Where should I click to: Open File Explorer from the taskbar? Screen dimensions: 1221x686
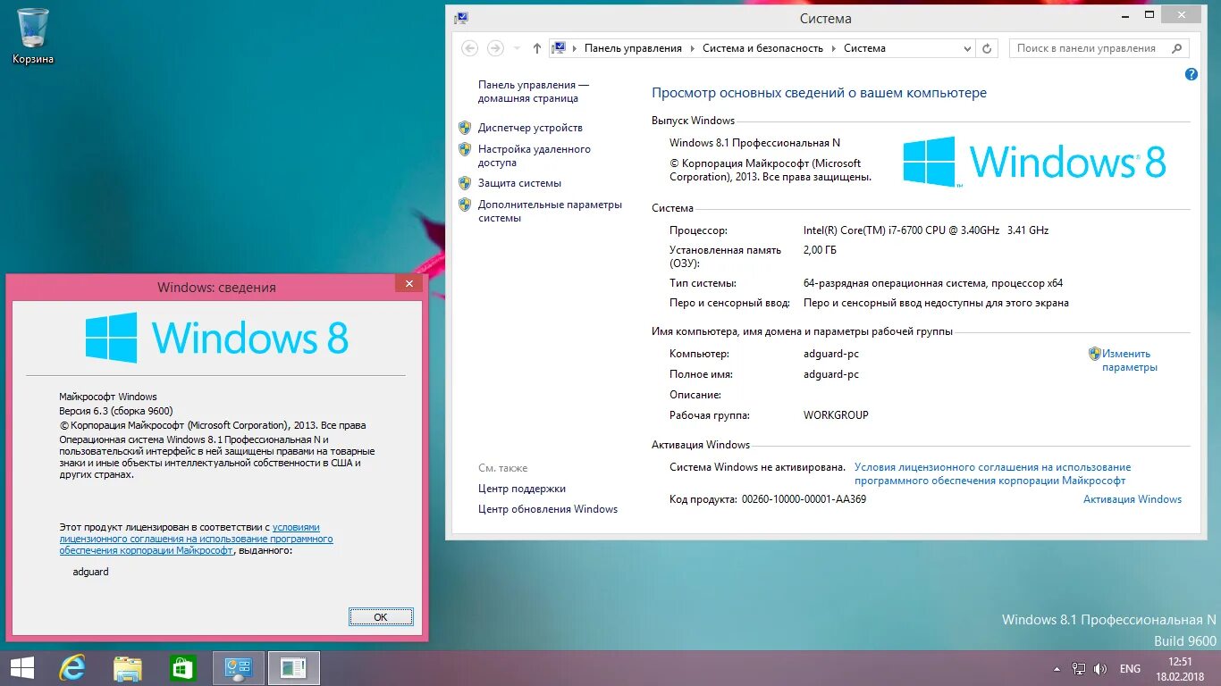(x=127, y=668)
